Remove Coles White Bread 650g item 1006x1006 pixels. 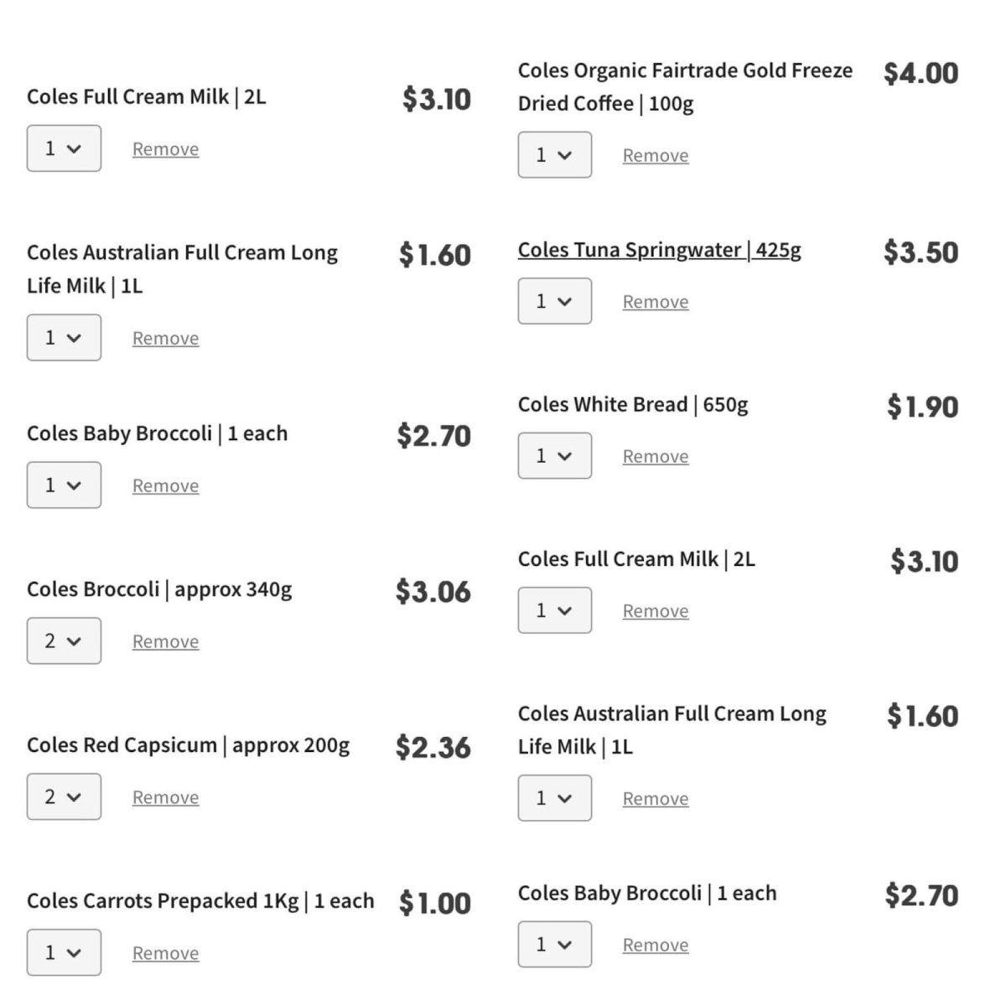(x=655, y=456)
